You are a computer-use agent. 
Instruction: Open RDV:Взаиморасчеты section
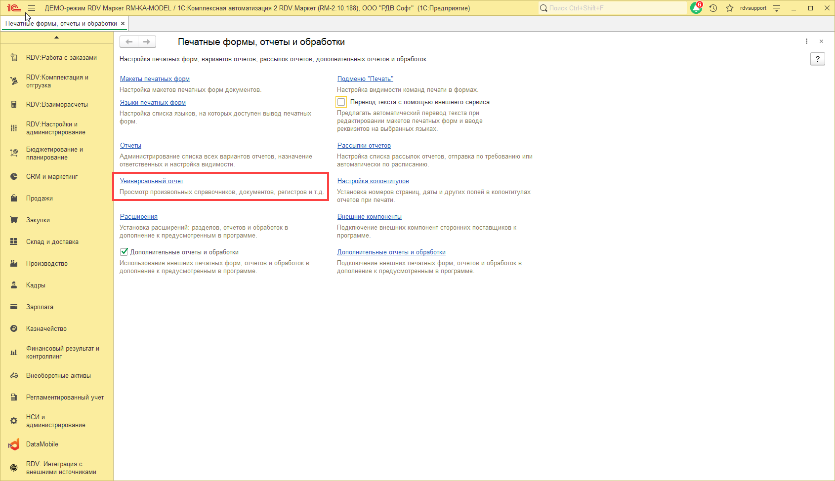click(57, 105)
